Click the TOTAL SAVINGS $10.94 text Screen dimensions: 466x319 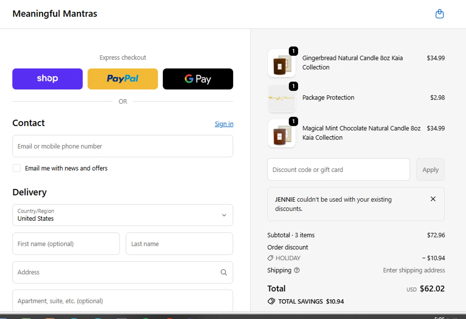point(311,301)
